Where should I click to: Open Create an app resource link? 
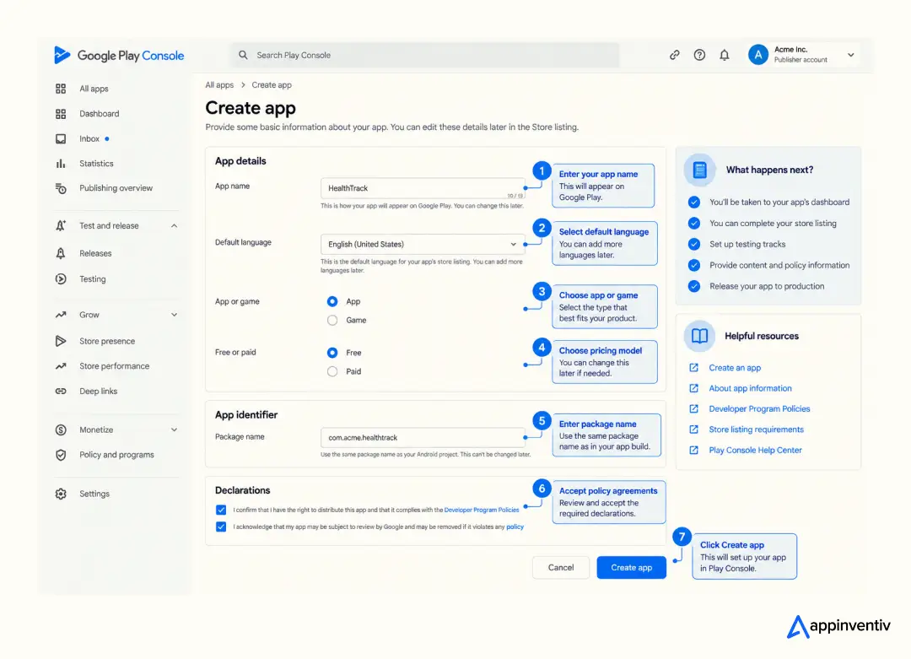point(735,367)
